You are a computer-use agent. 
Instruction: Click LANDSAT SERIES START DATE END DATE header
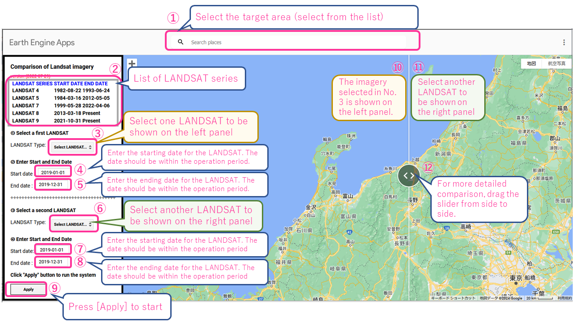60,83
